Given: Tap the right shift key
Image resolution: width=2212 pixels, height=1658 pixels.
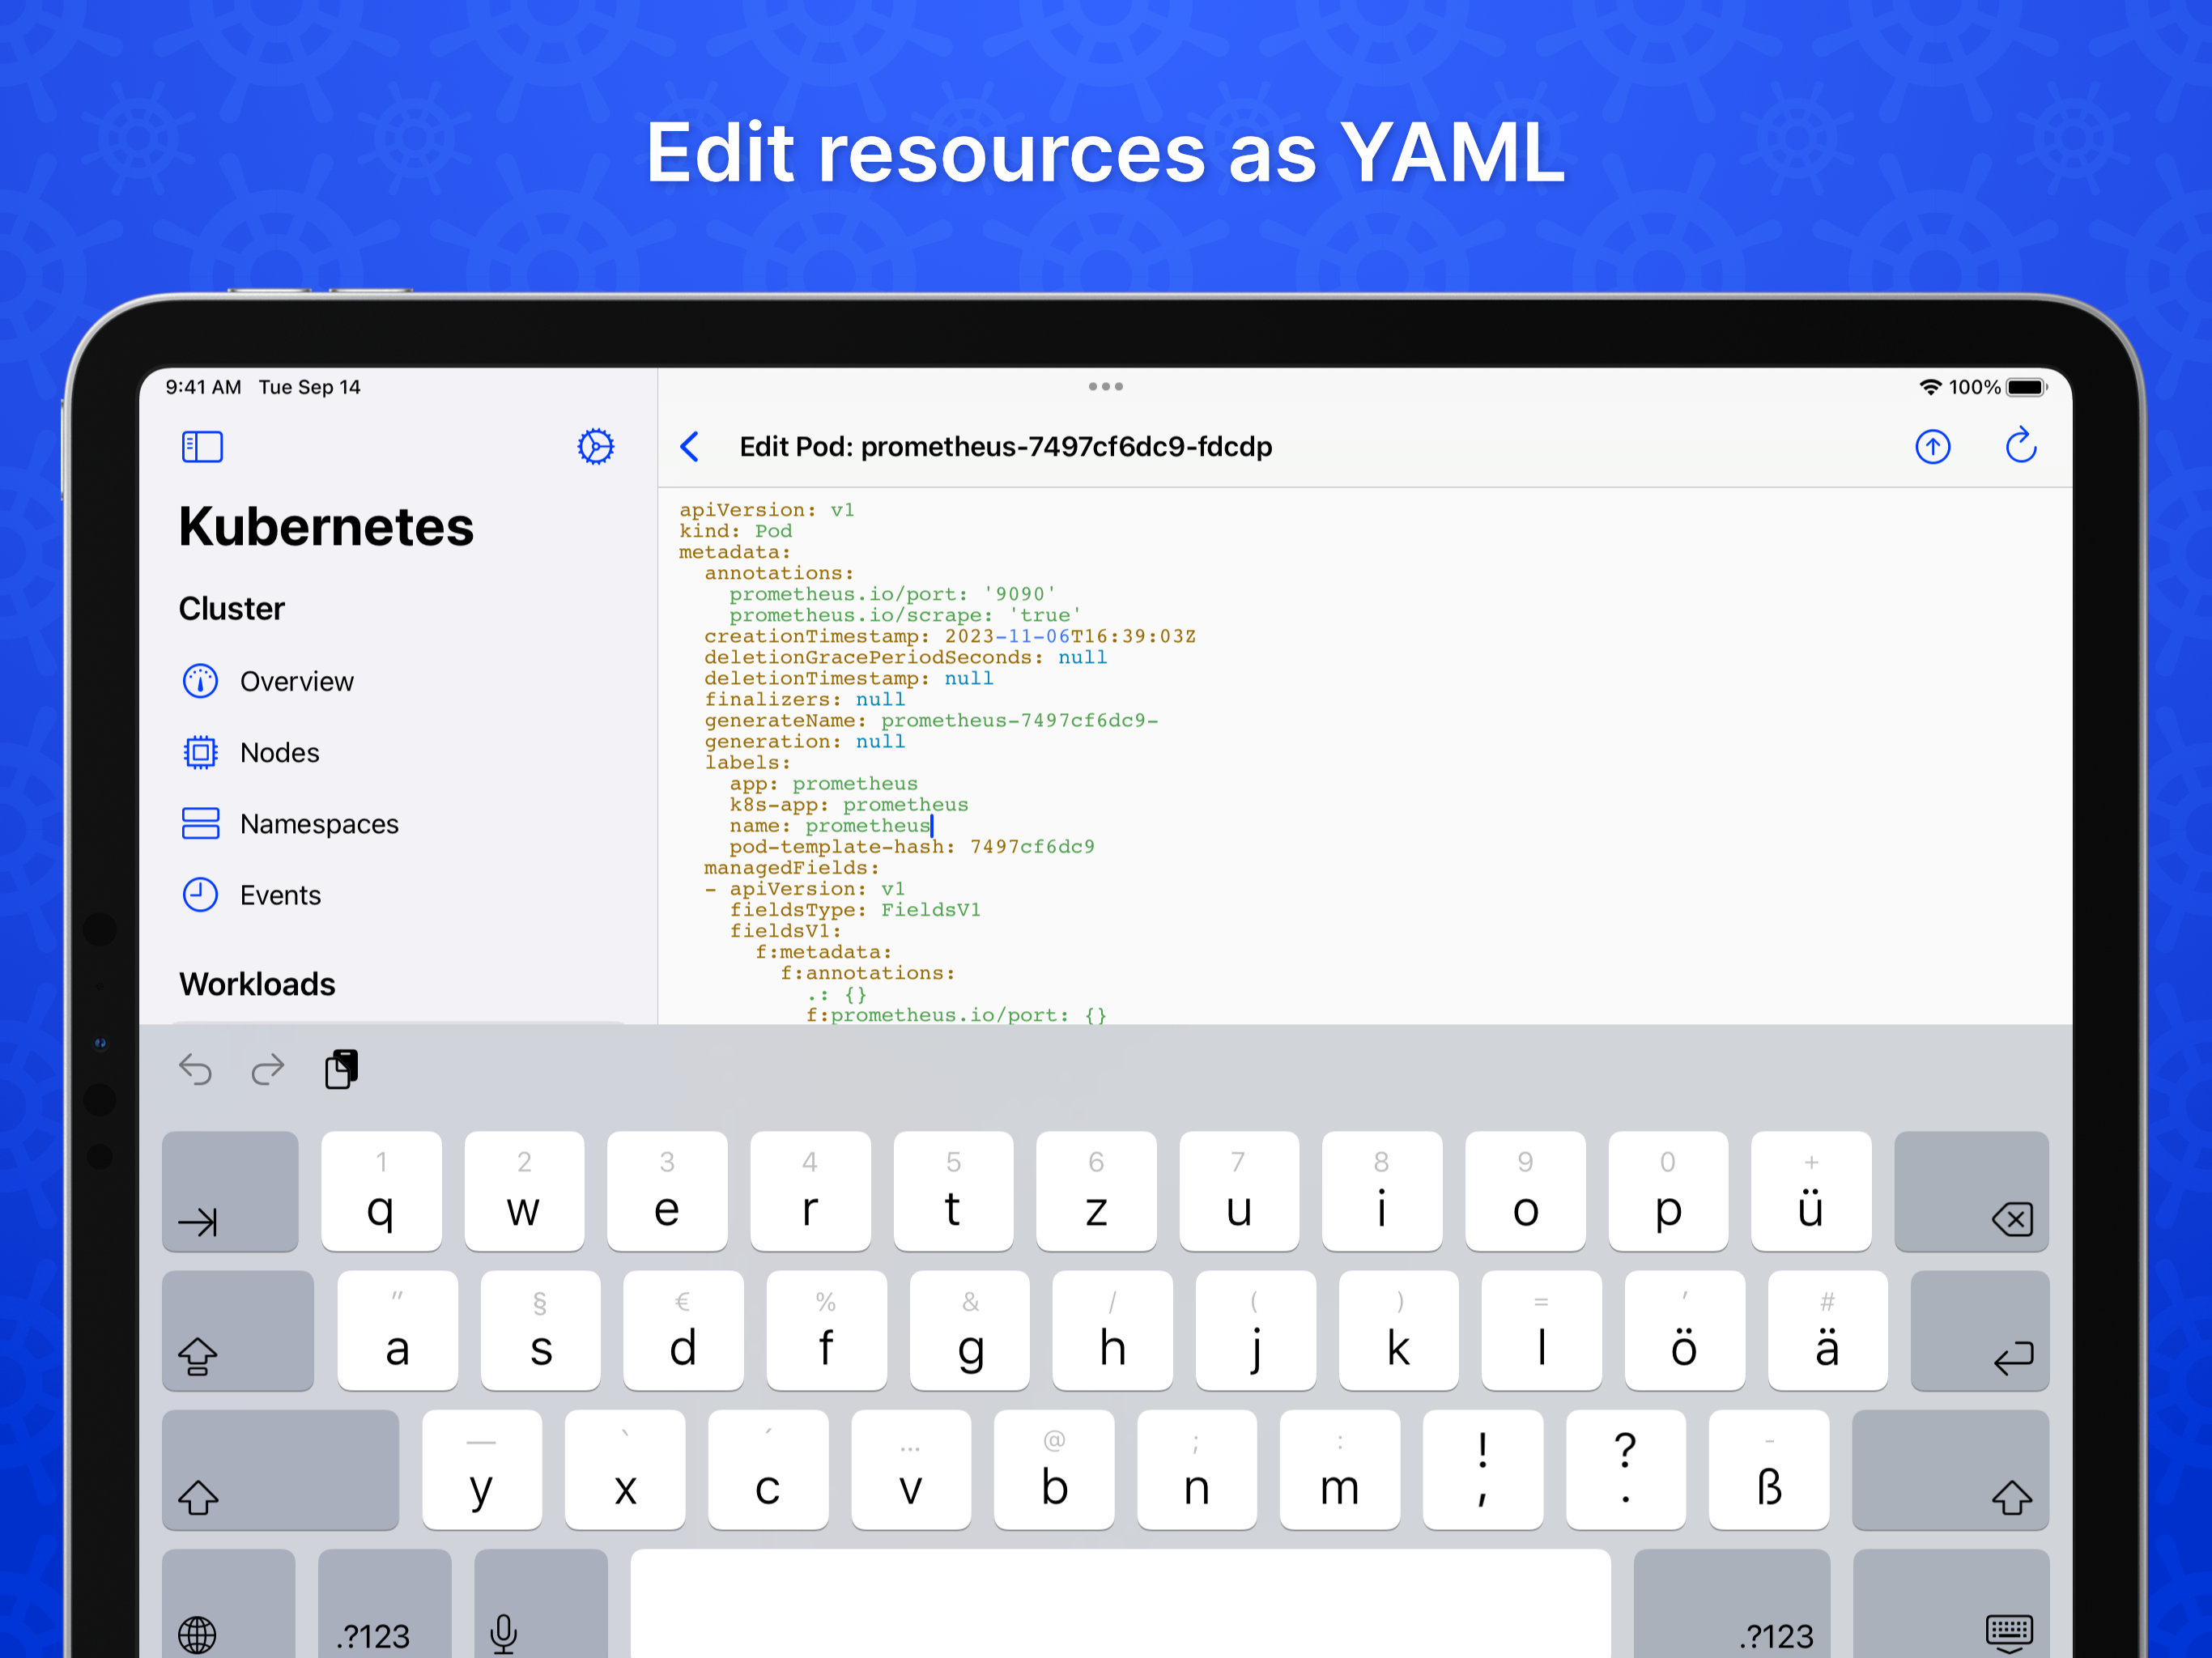Looking at the screenshot, I should point(1950,1470).
